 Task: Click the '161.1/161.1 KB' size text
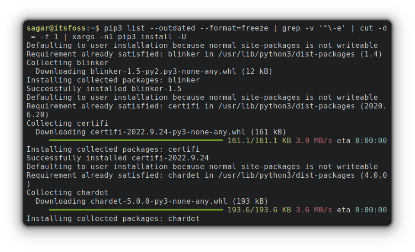(x=259, y=141)
